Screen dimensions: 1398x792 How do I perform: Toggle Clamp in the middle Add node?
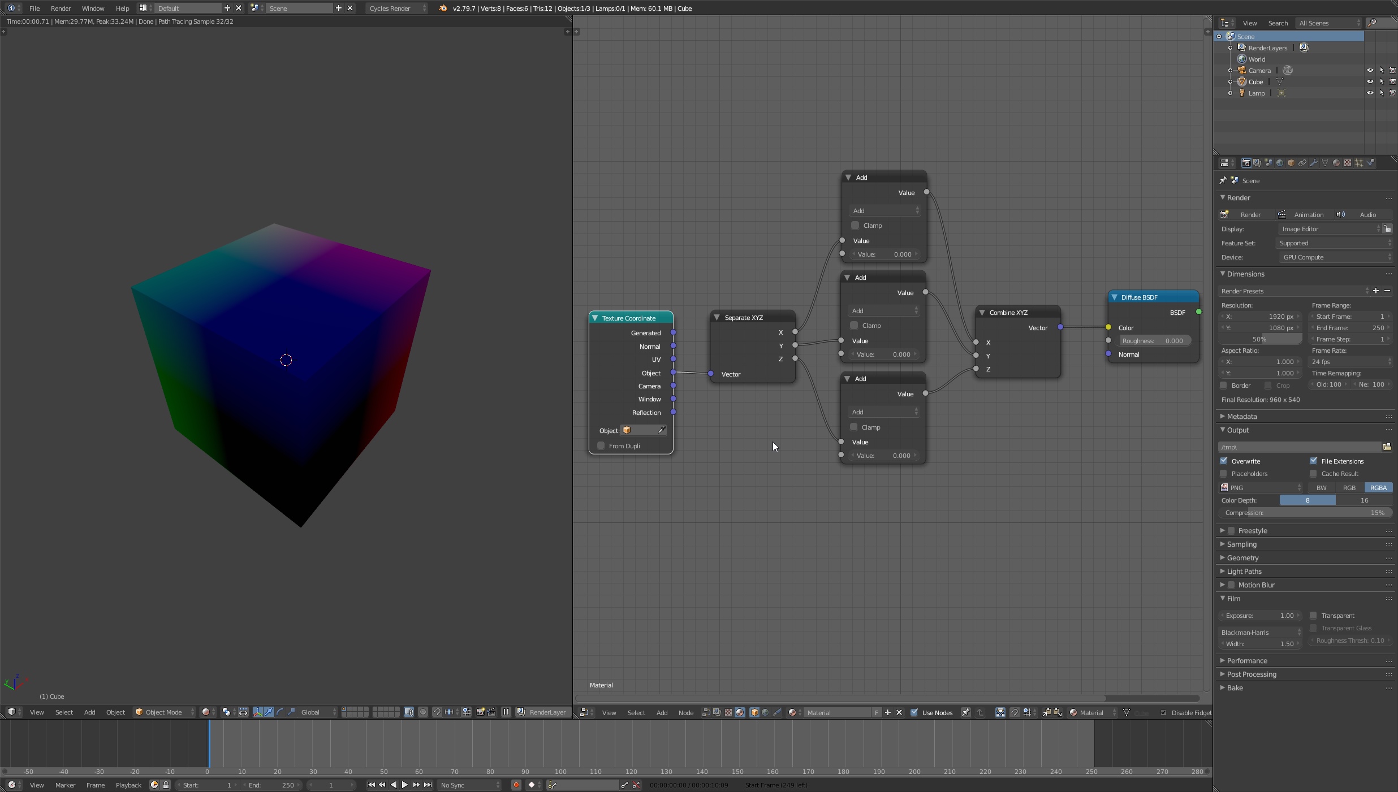(854, 326)
